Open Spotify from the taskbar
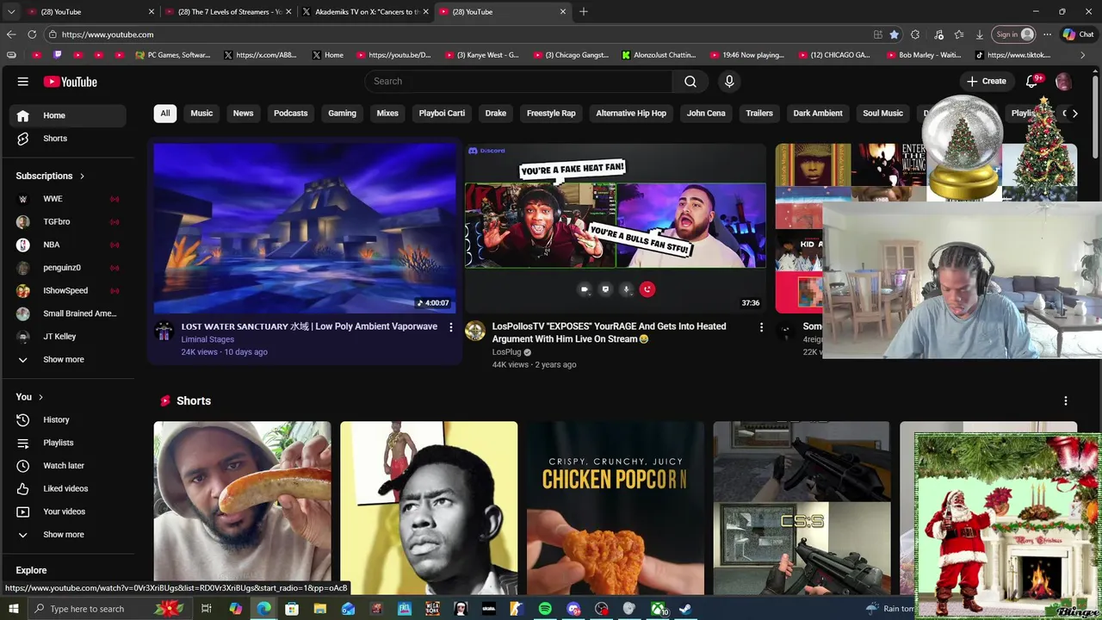1102x620 pixels. tap(545, 609)
